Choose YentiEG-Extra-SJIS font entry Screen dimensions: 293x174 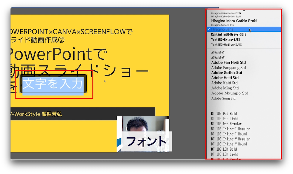[x=225, y=40]
